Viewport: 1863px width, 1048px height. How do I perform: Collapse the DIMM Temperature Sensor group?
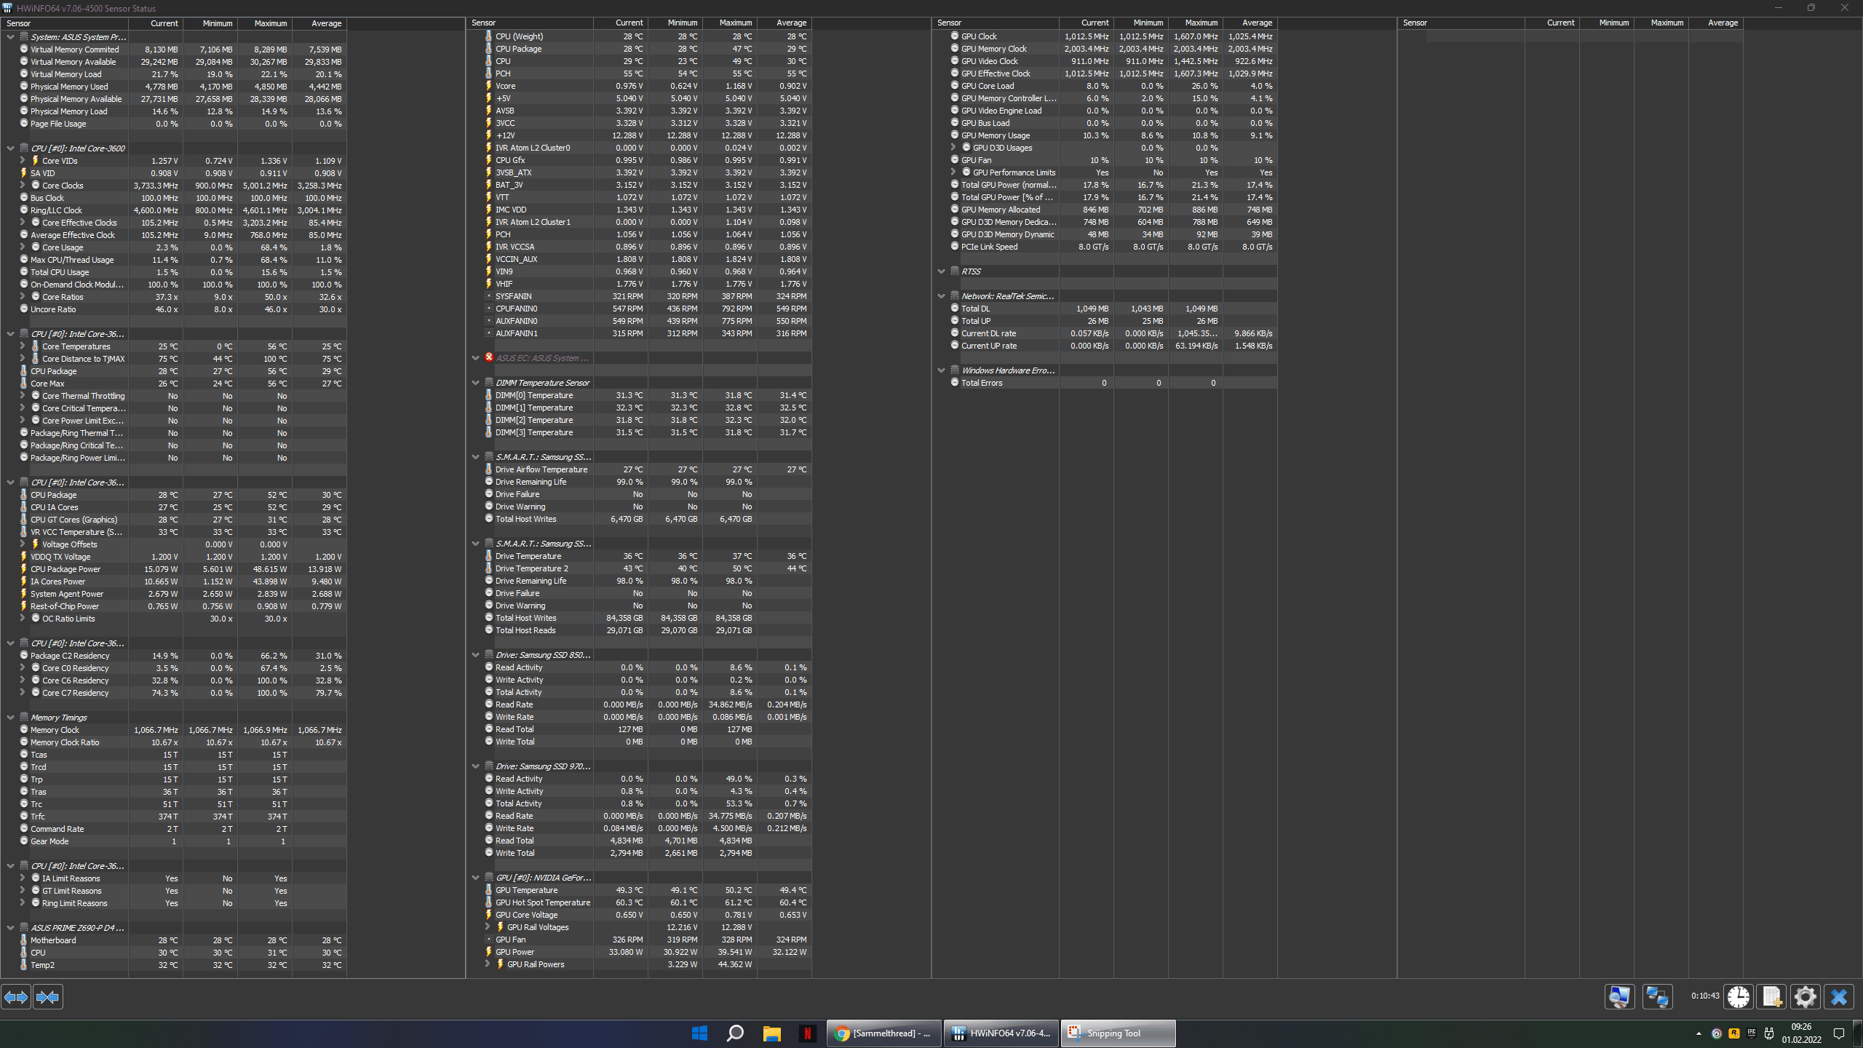pos(476,383)
